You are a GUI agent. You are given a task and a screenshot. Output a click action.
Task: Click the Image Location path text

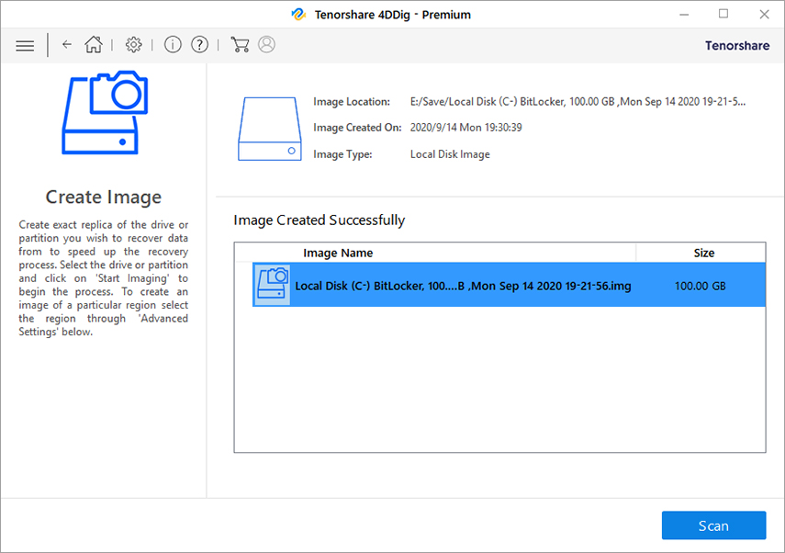click(x=578, y=102)
